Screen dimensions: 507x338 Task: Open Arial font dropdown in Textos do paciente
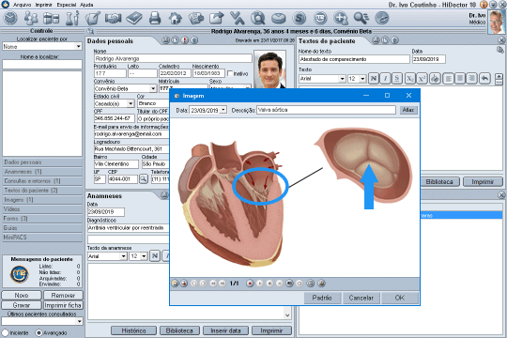[x=342, y=79]
